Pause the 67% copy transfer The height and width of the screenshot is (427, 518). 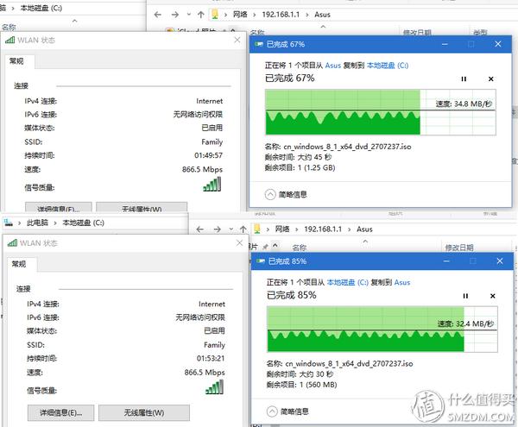click(x=464, y=78)
